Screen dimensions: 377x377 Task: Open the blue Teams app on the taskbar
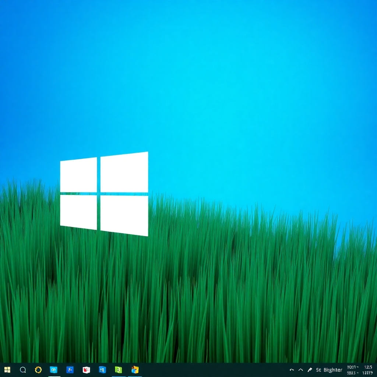54,370
